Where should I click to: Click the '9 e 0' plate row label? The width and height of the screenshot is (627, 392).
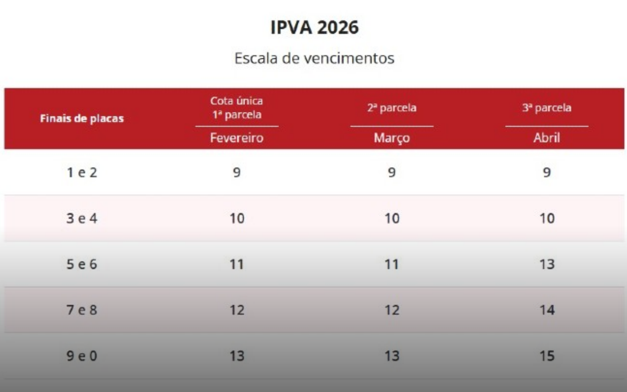82,356
